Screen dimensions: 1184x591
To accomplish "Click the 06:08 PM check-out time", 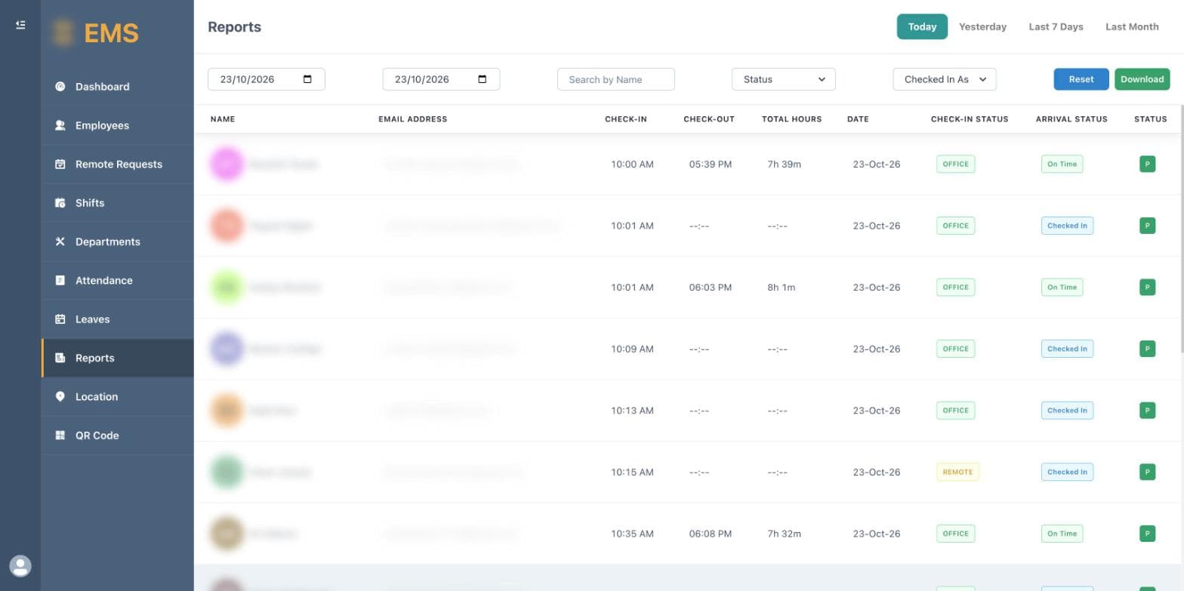I will 710,534.
